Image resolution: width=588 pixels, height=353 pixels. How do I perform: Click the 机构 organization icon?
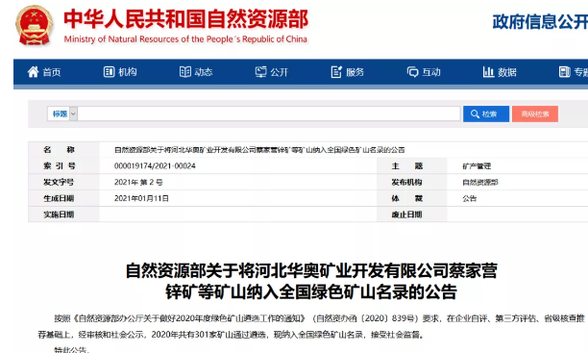(109, 72)
